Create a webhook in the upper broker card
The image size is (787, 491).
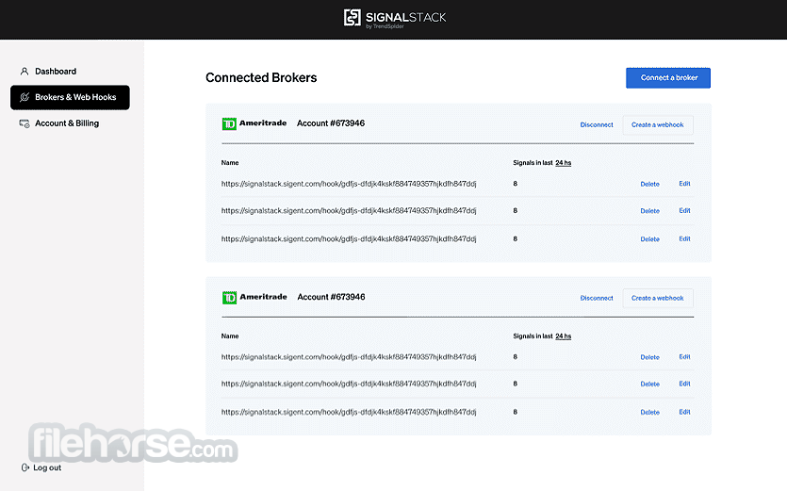tap(658, 124)
